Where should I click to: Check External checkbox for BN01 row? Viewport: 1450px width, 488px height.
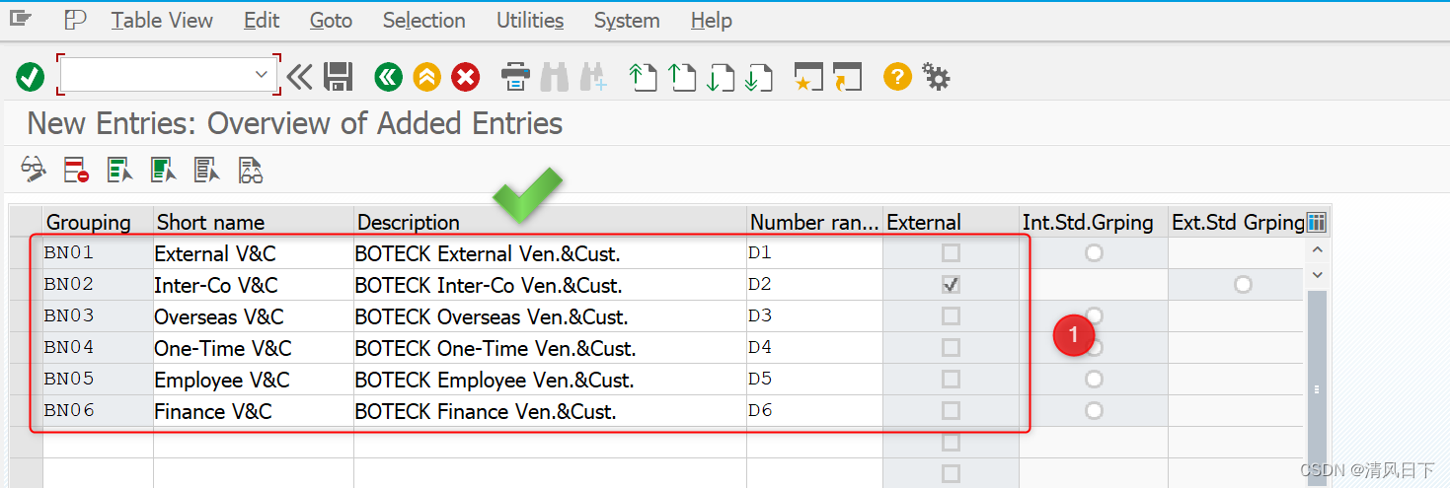951,253
